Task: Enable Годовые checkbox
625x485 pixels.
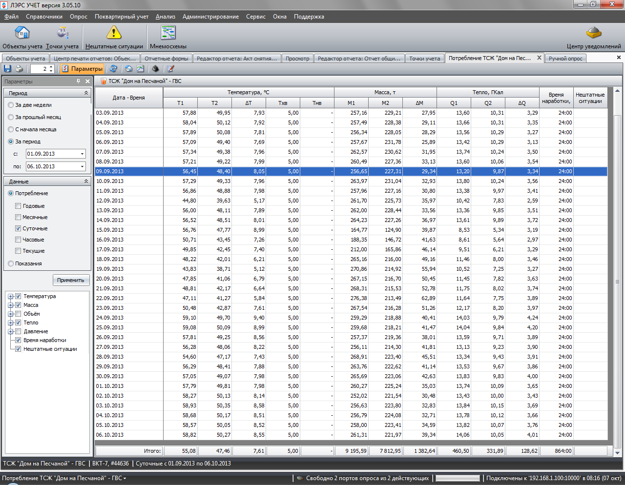Action: click(x=18, y=206)
